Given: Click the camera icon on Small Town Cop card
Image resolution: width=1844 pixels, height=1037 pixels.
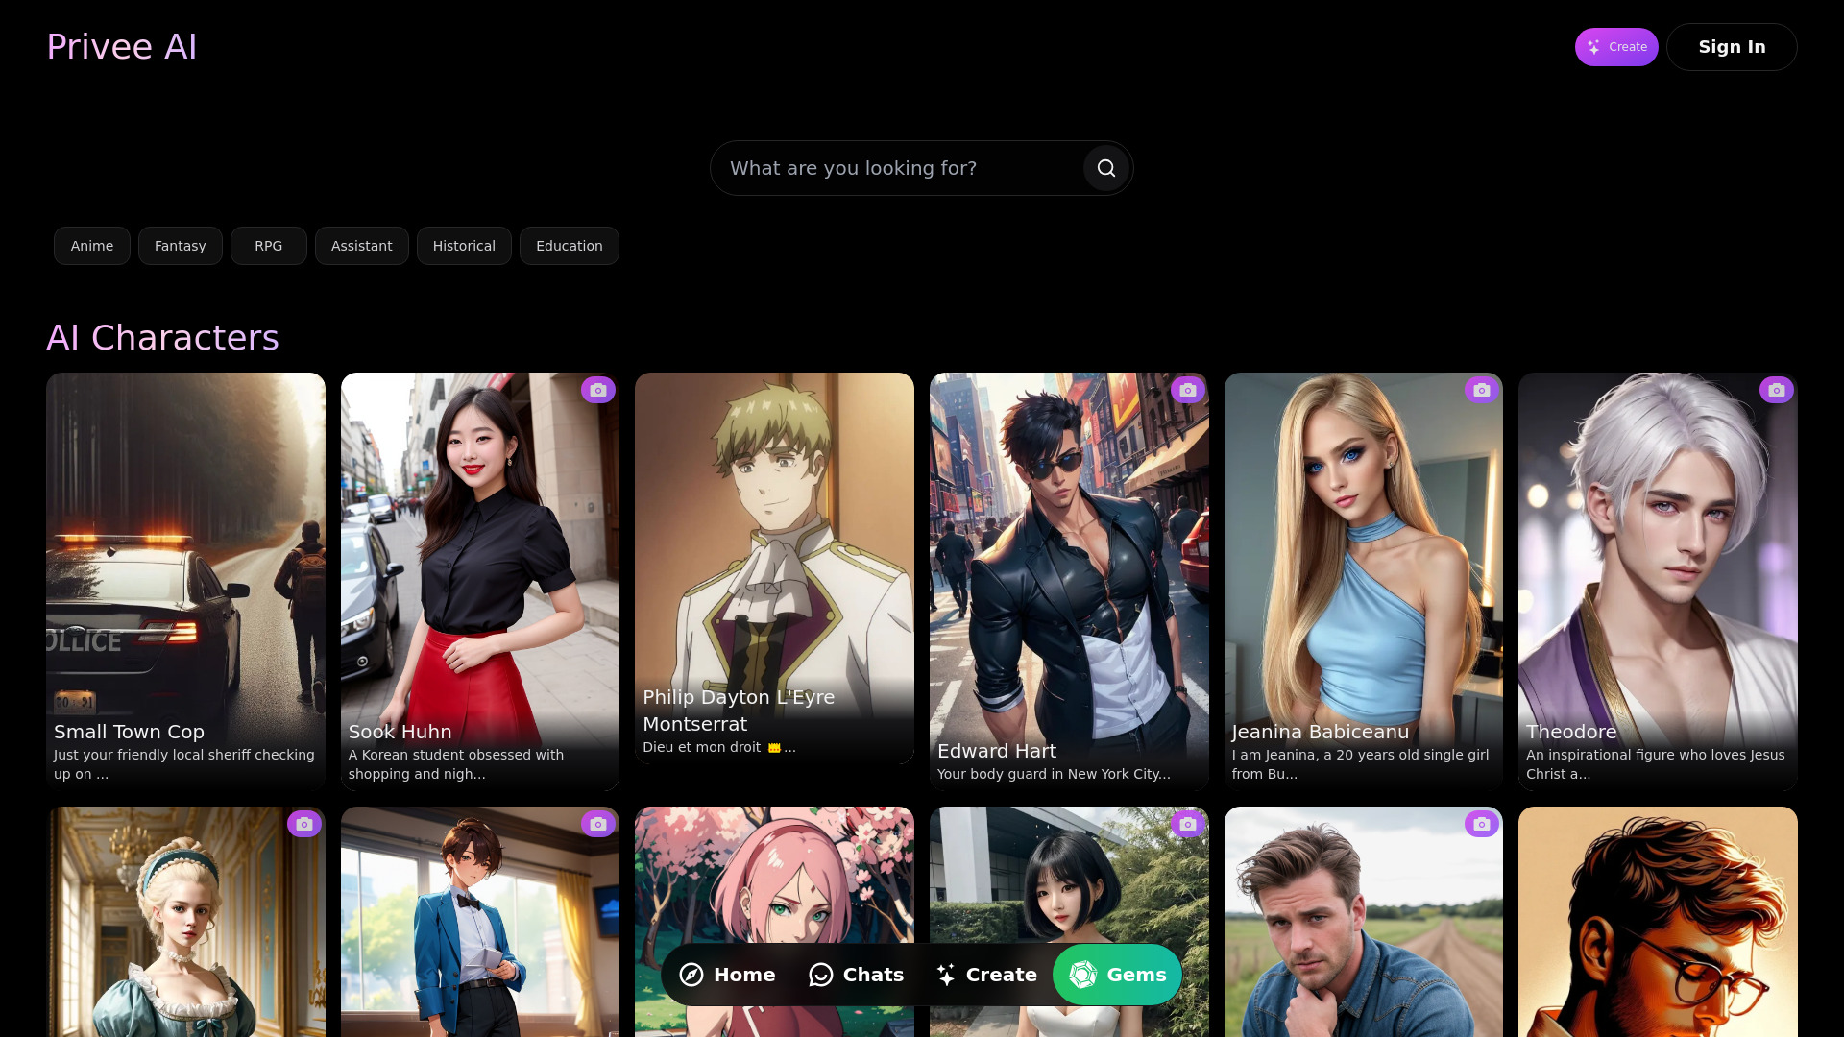Looking at the screenshot, I should coord(303,390).
